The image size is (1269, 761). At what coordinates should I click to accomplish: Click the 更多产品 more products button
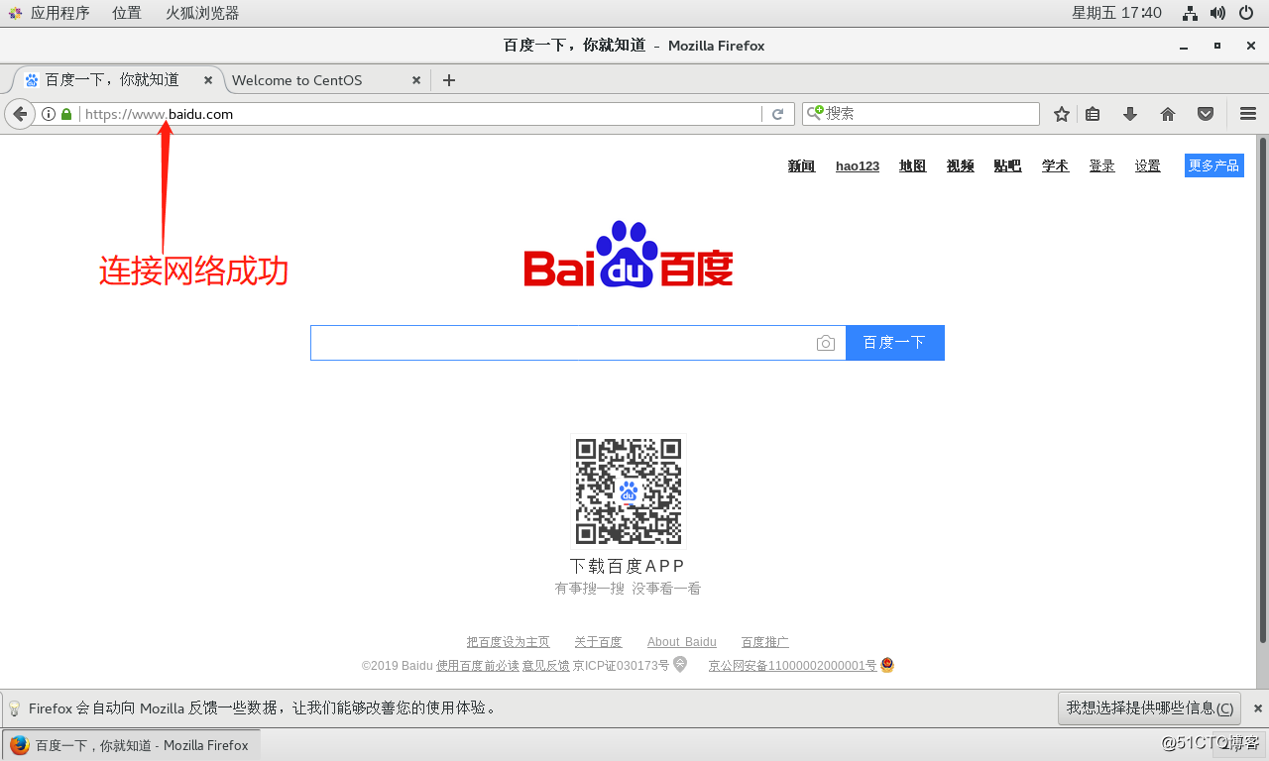pyautogui.click(x=1214, y=165)
